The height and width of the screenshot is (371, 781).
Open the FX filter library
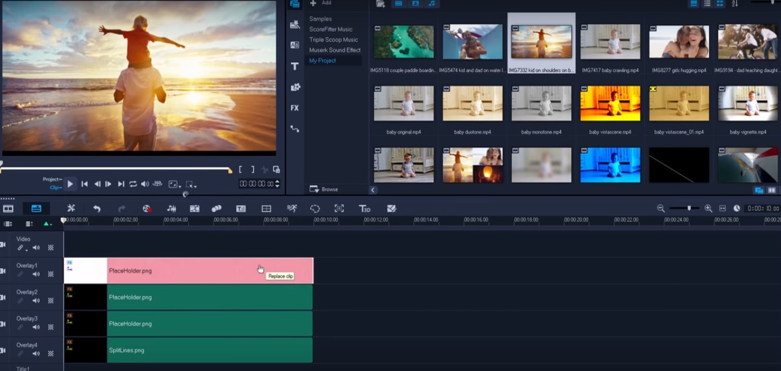(295, 108)
